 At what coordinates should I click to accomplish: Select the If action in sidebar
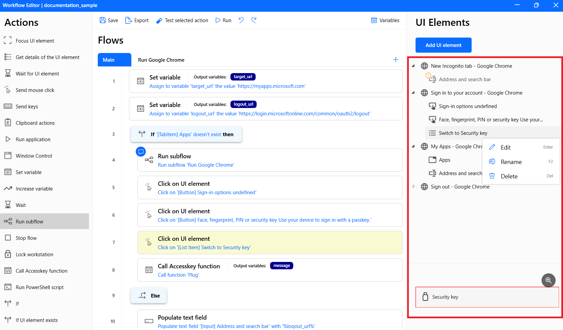tap(44, 304)
